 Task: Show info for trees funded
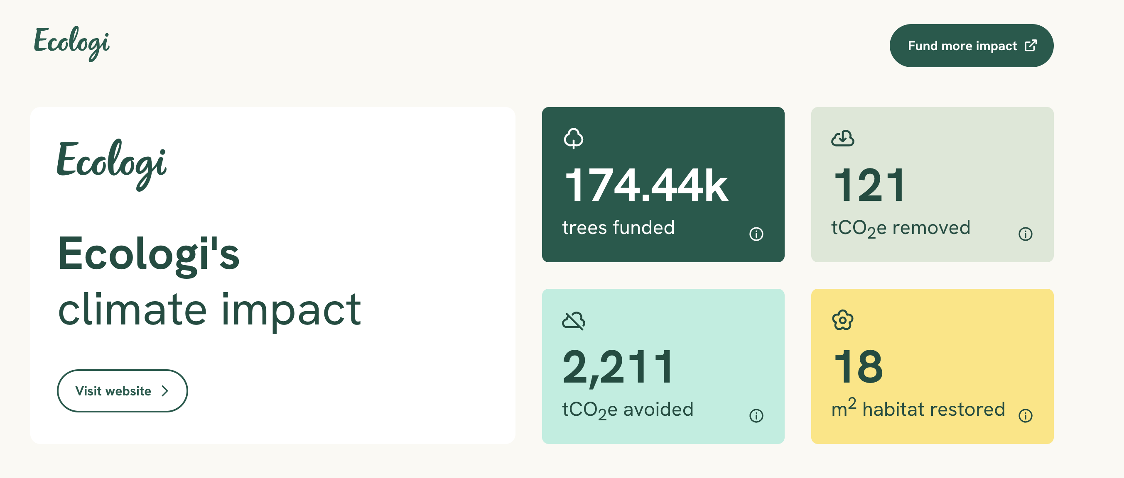756,234
